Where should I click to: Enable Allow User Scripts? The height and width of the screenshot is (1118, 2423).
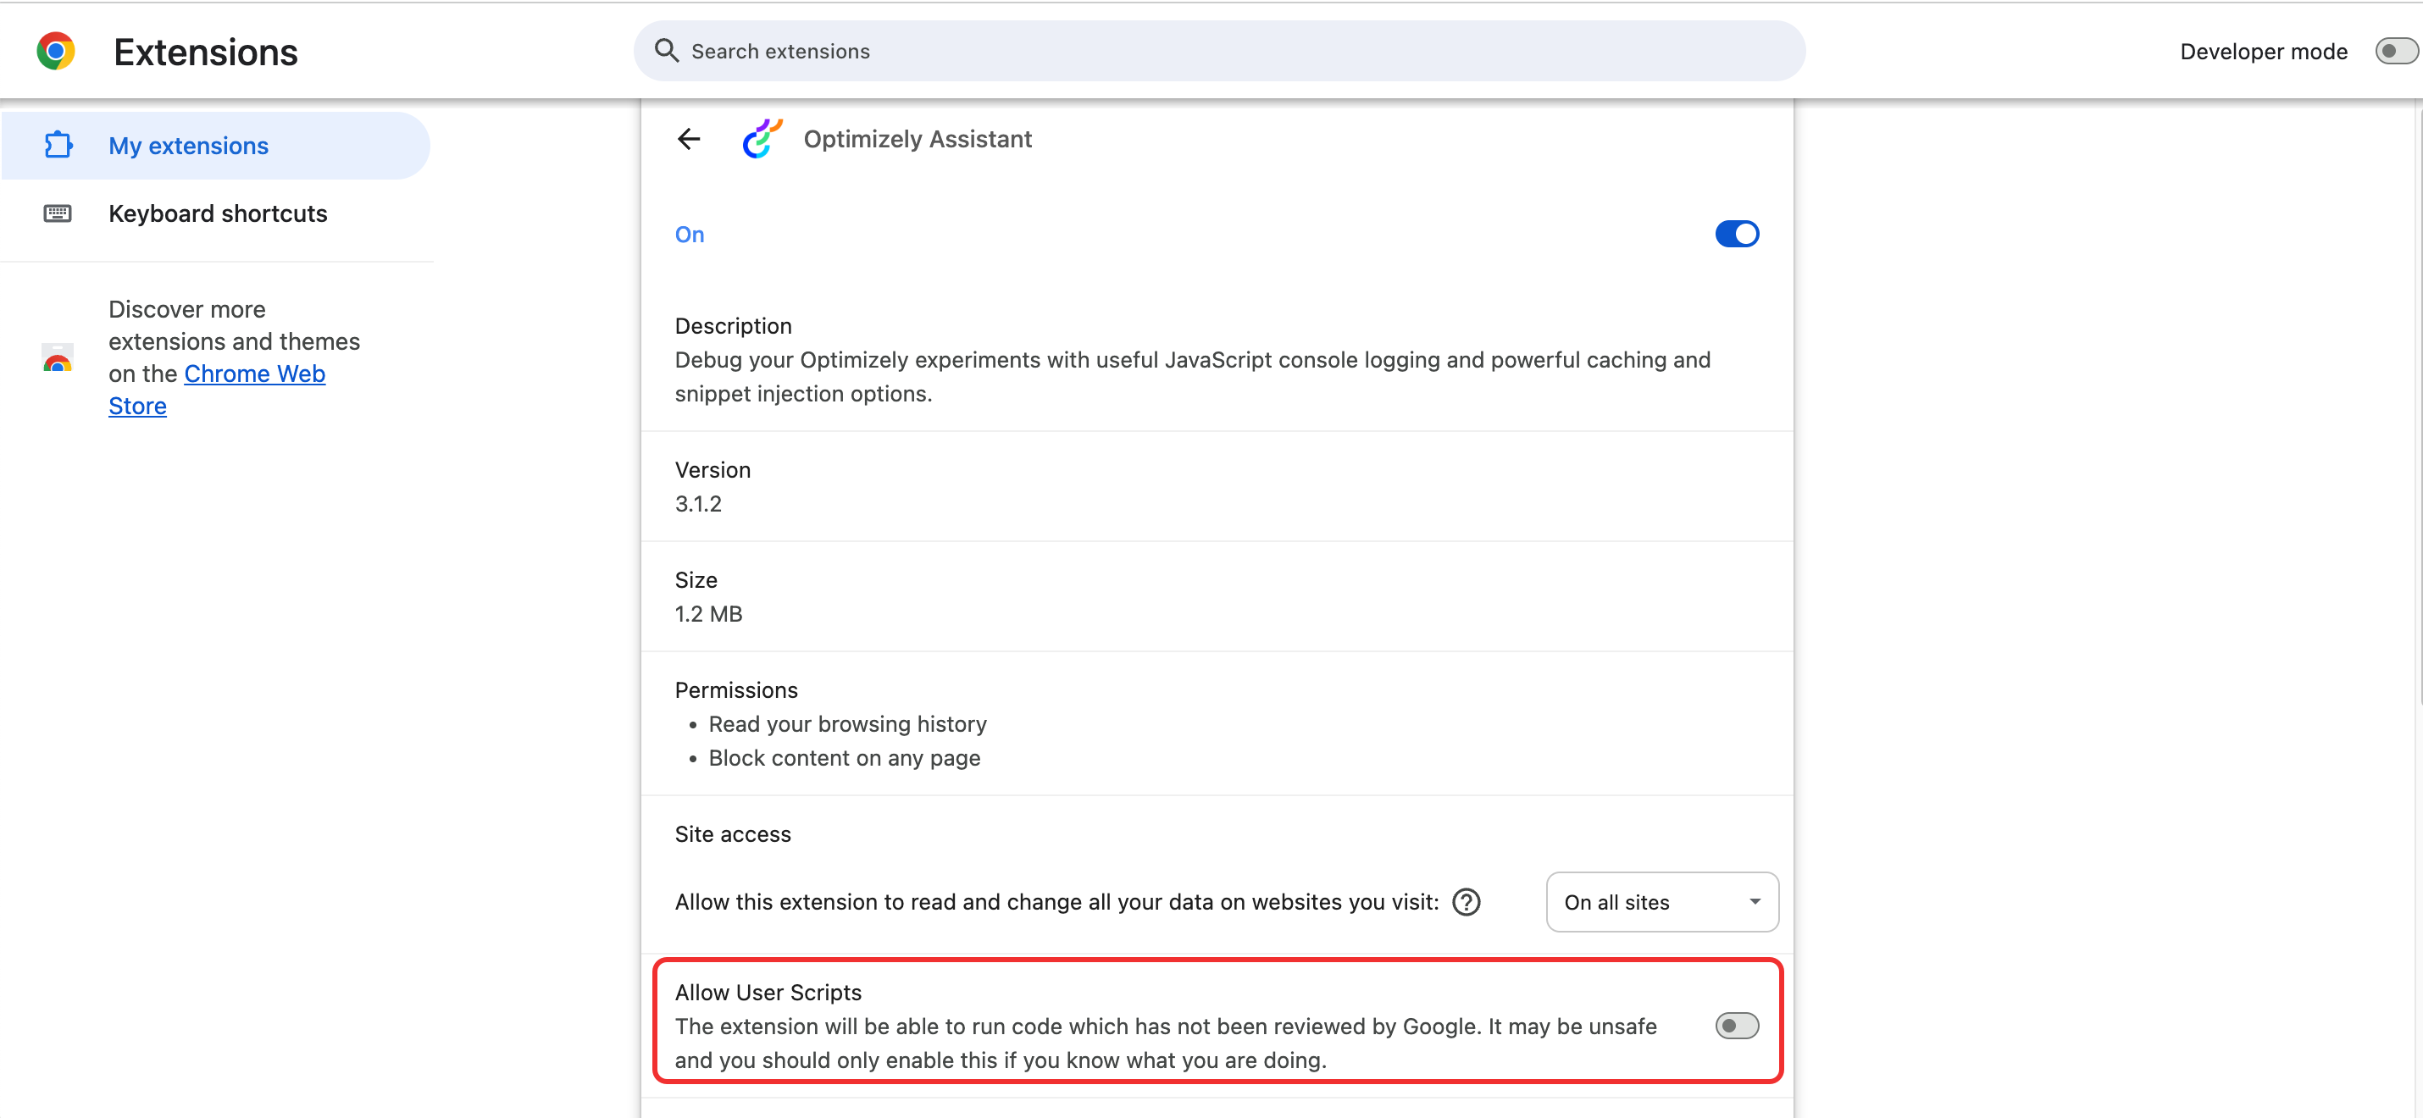[1737, 1025]
